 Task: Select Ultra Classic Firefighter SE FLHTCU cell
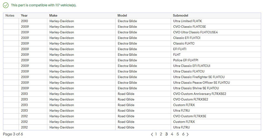tap(216, 77)
